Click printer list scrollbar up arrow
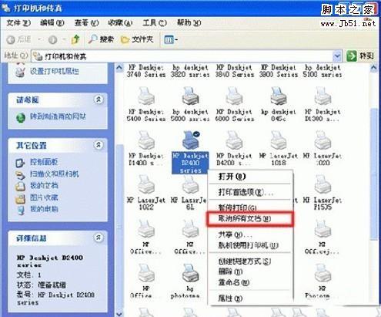Viewport: 381px width, 317px height. tap(374, 68)
